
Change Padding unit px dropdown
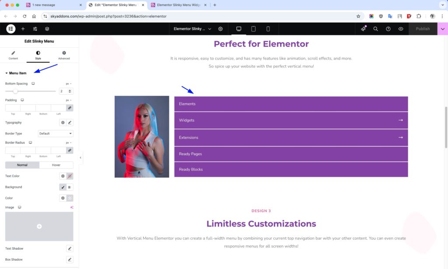[x=69, y=100]
